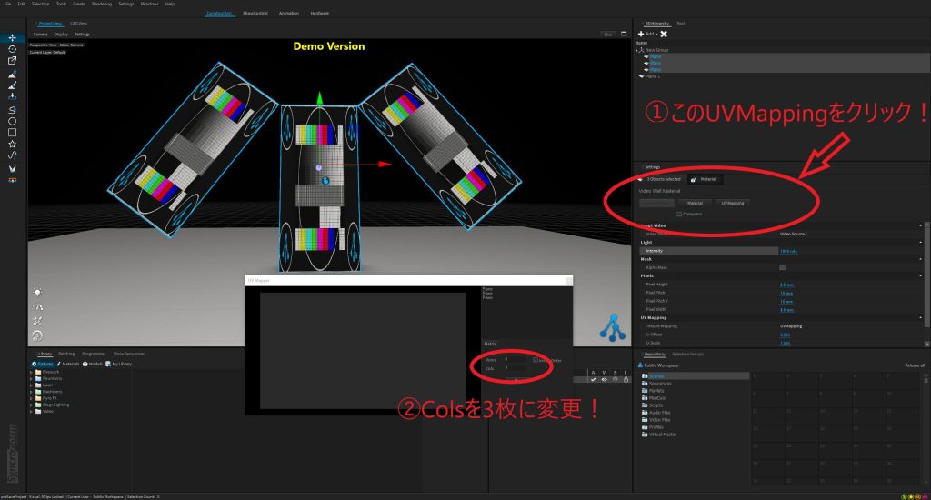Open the Camera viewport menu
This screenshot has height=500, width=931.
(40, 35)
